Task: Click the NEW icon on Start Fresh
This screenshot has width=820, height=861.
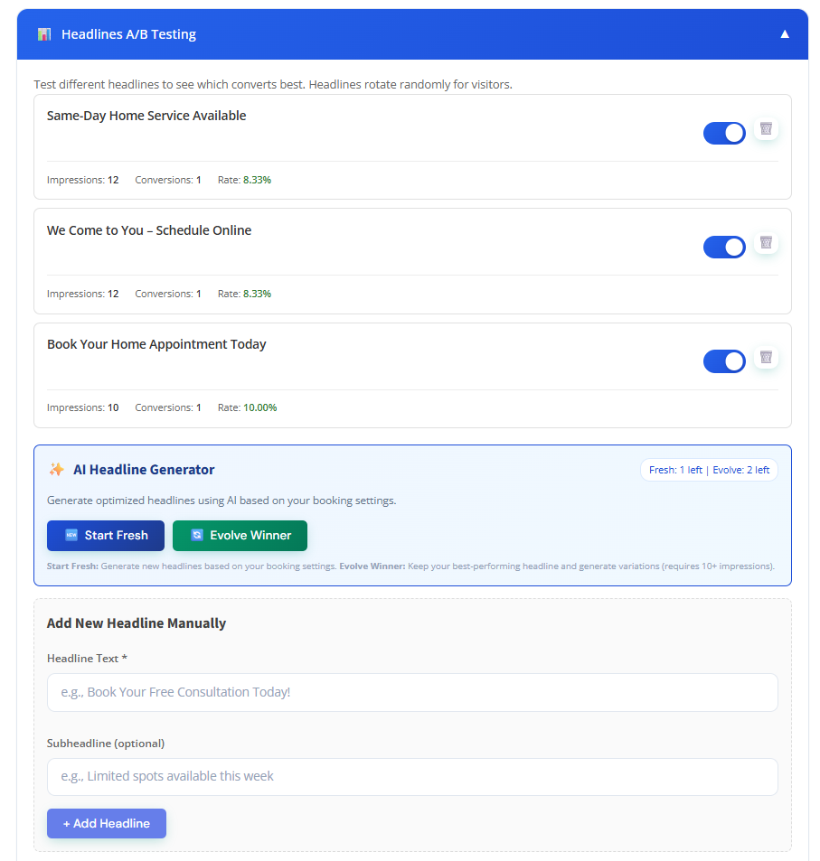Action: (x=71, y=536)
